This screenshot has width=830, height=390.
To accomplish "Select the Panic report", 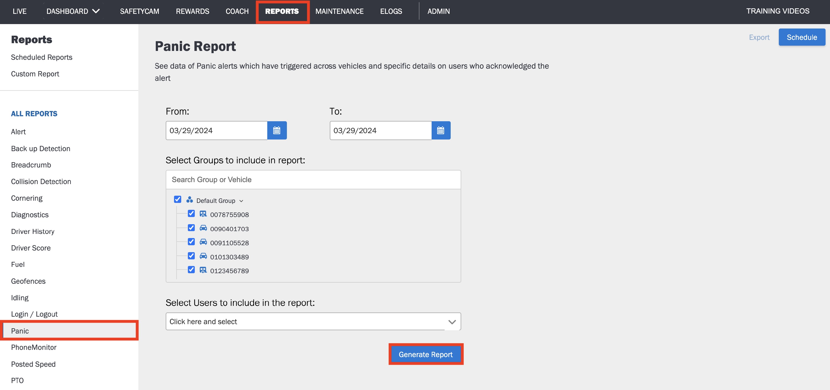I will 69,331.
